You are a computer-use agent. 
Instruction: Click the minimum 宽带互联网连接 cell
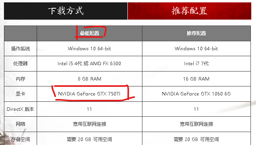90,124
